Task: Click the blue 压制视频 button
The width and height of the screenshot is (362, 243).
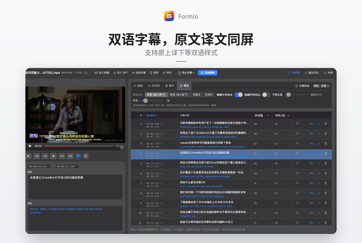Action: click(x=207, y=73)
